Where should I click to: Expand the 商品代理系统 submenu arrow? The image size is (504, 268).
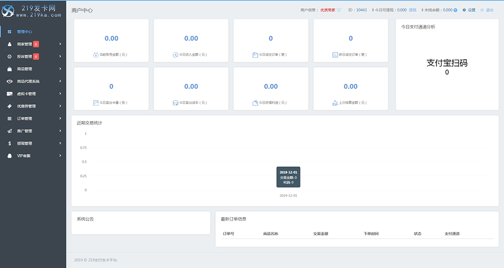tap(60, 81)
